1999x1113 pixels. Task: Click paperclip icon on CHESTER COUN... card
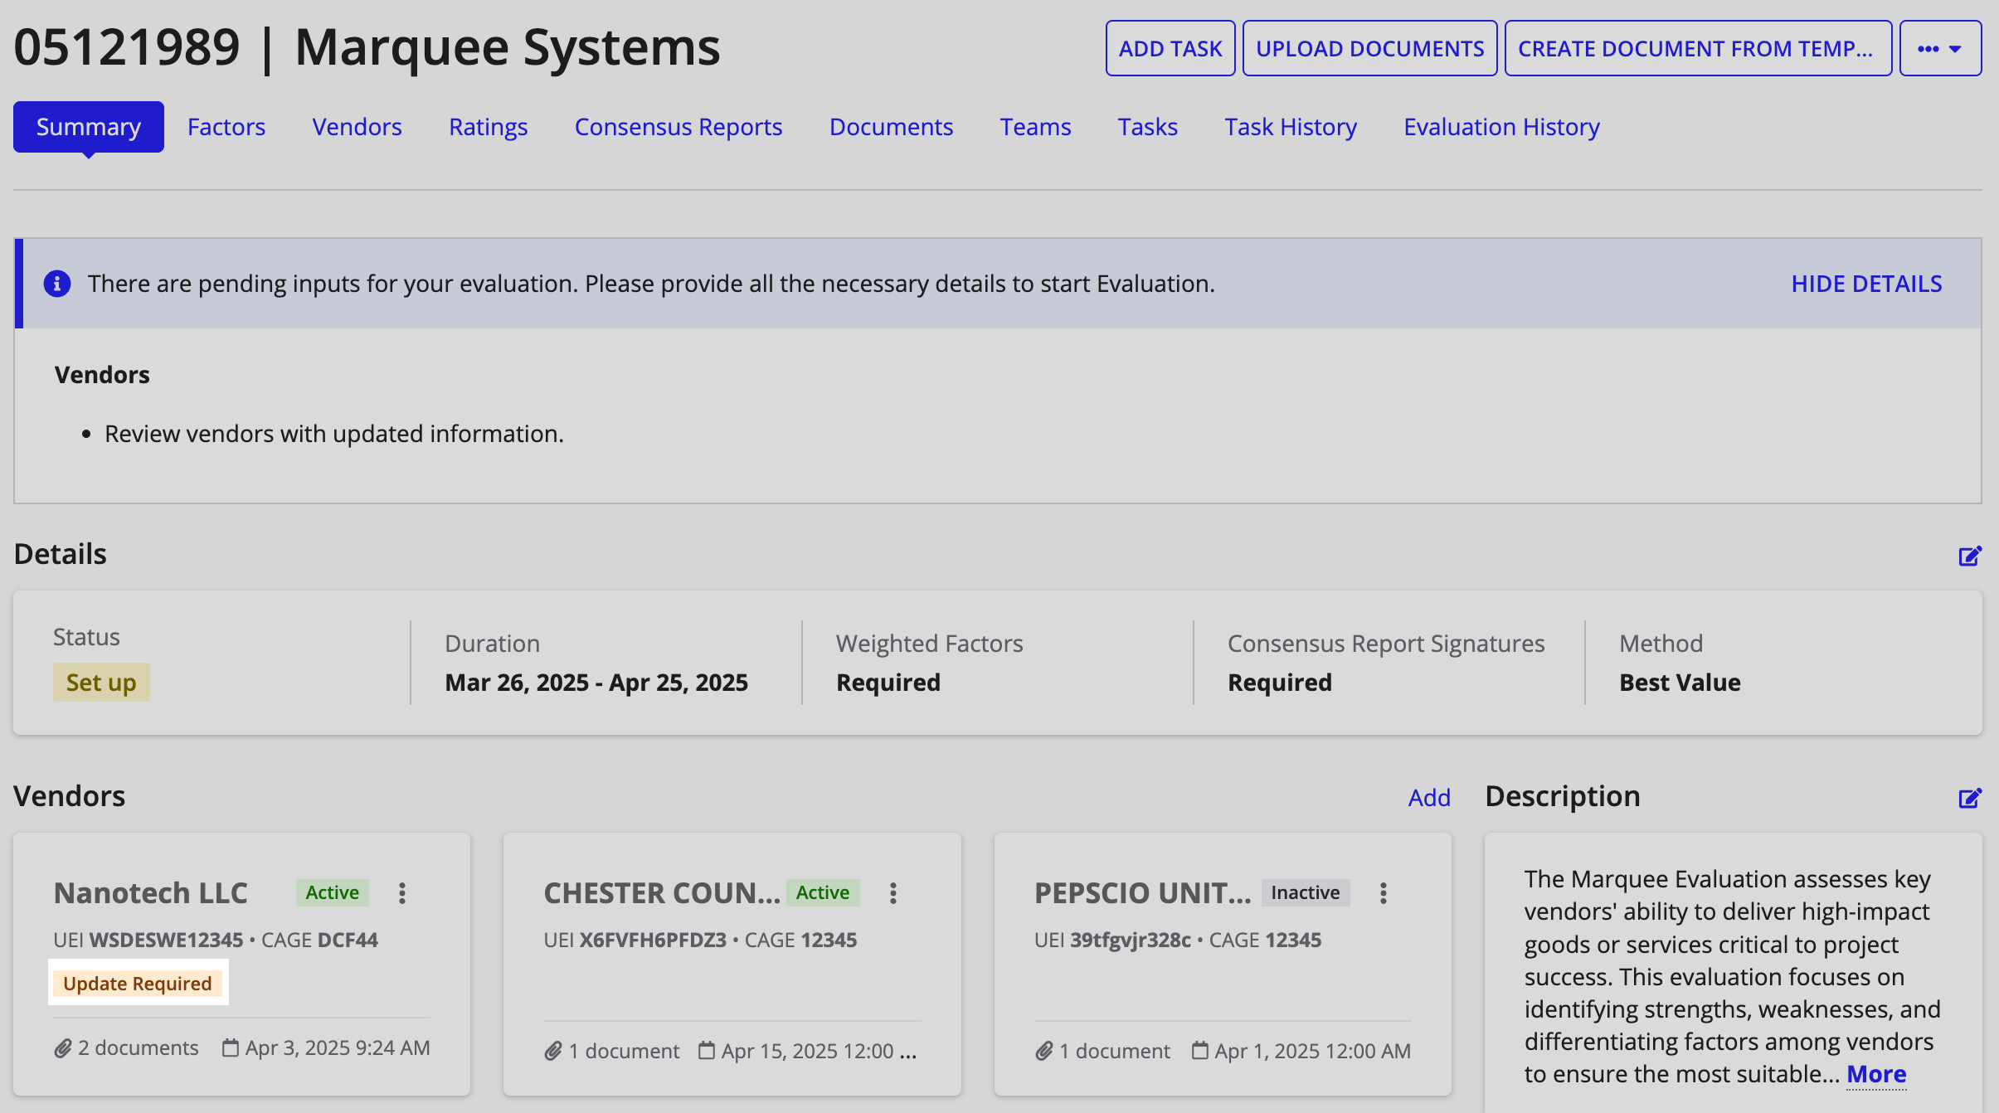pyautogui.click(x=553, y=1051)
